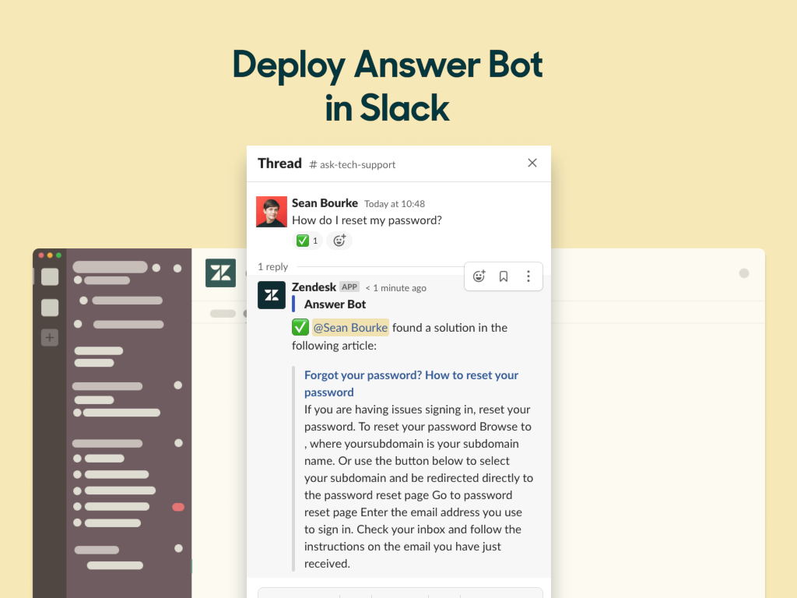Click the APP badge beside Zendesk

pyautogui.click(x=349, y=287)
